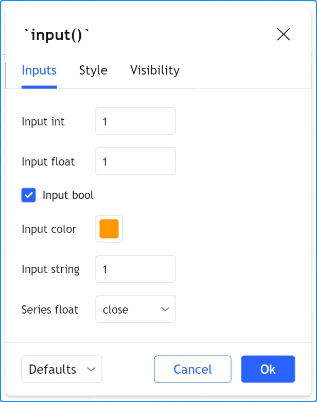
Task: Select the Input string text field
Action: (x=135, y=269)
